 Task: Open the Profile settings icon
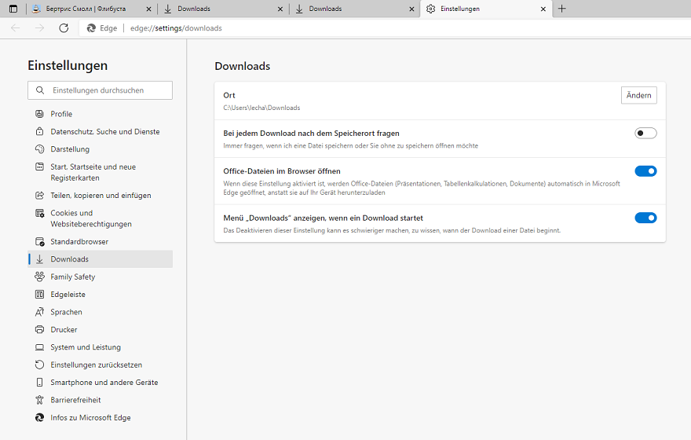pyautogui.click(x=40, y=114)
